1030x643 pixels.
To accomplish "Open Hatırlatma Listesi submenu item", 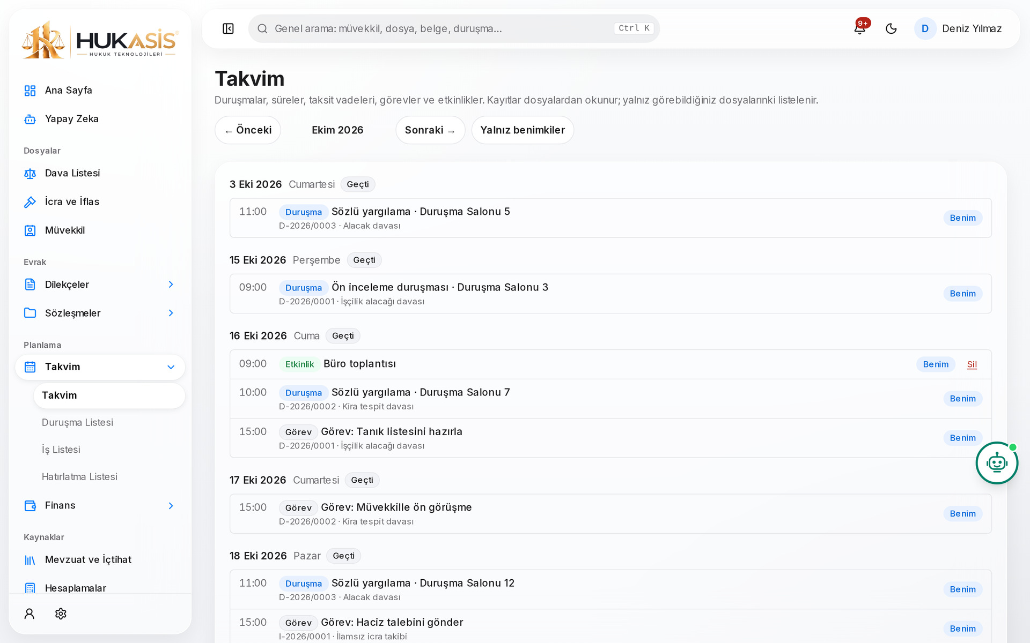I will coord(79,477).
